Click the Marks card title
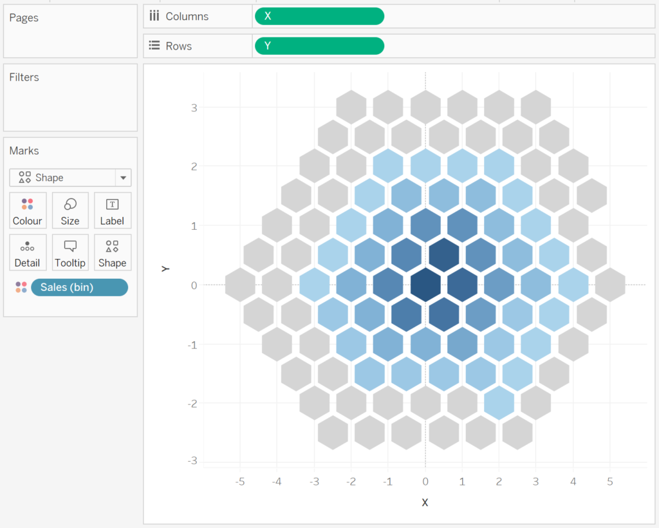Image resolution: width=659 pixels, height=528 pixels. [x=24, y=151]
